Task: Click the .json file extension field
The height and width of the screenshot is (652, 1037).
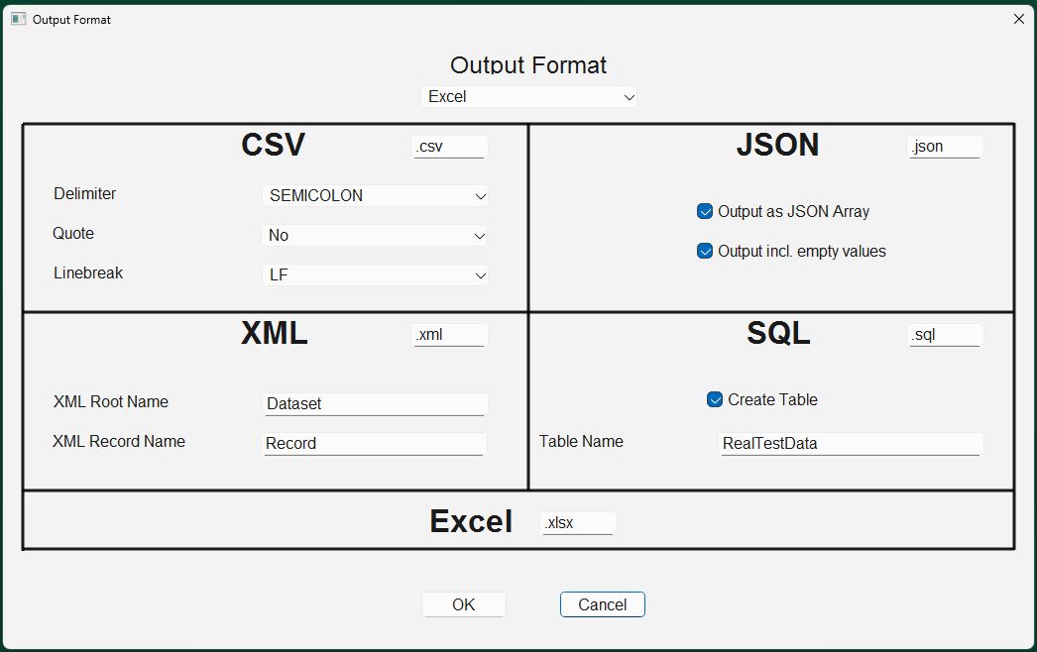Action: pyautogui.click(x=945, y=147)
